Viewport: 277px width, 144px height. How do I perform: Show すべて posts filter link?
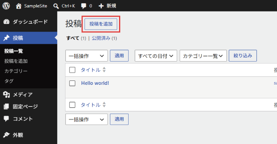click(73, 38)
